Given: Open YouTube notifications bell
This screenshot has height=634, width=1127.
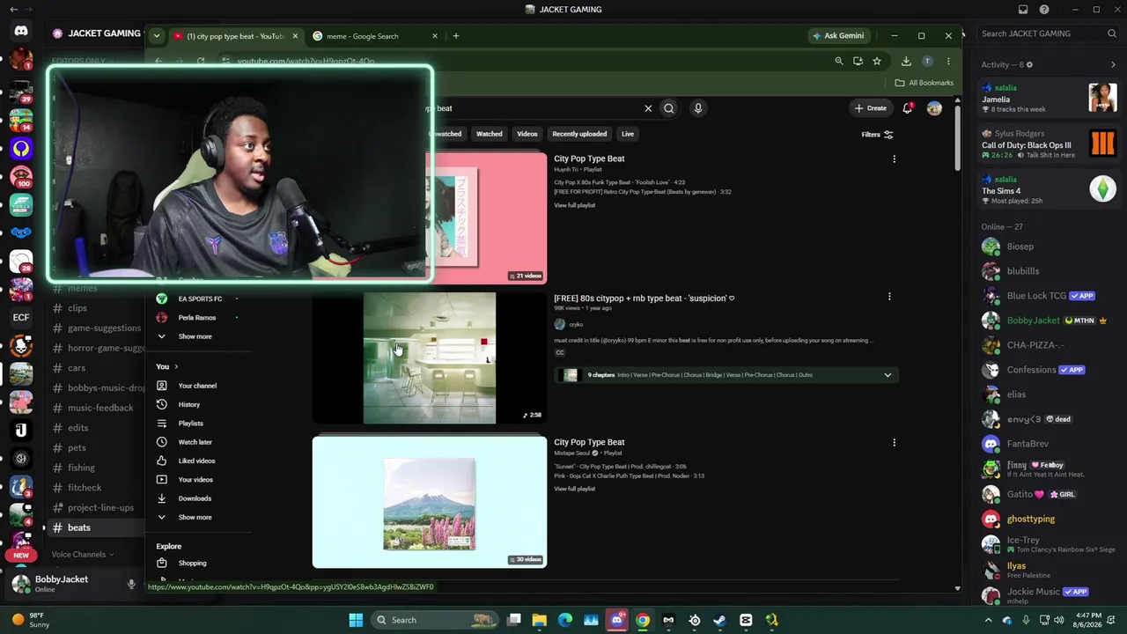Looking at the screenshot, I should point(908,108).
